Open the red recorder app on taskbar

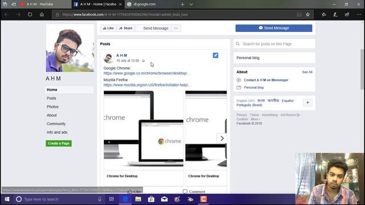[204, 199]
